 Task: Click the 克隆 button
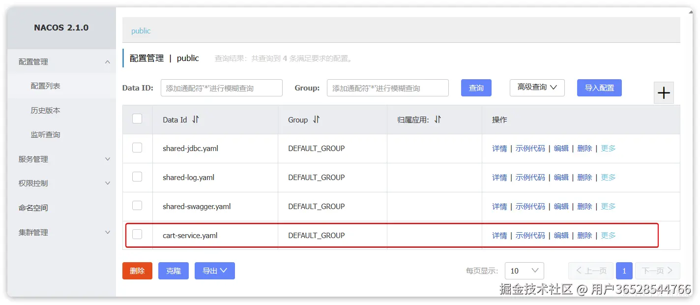[174, 271]
